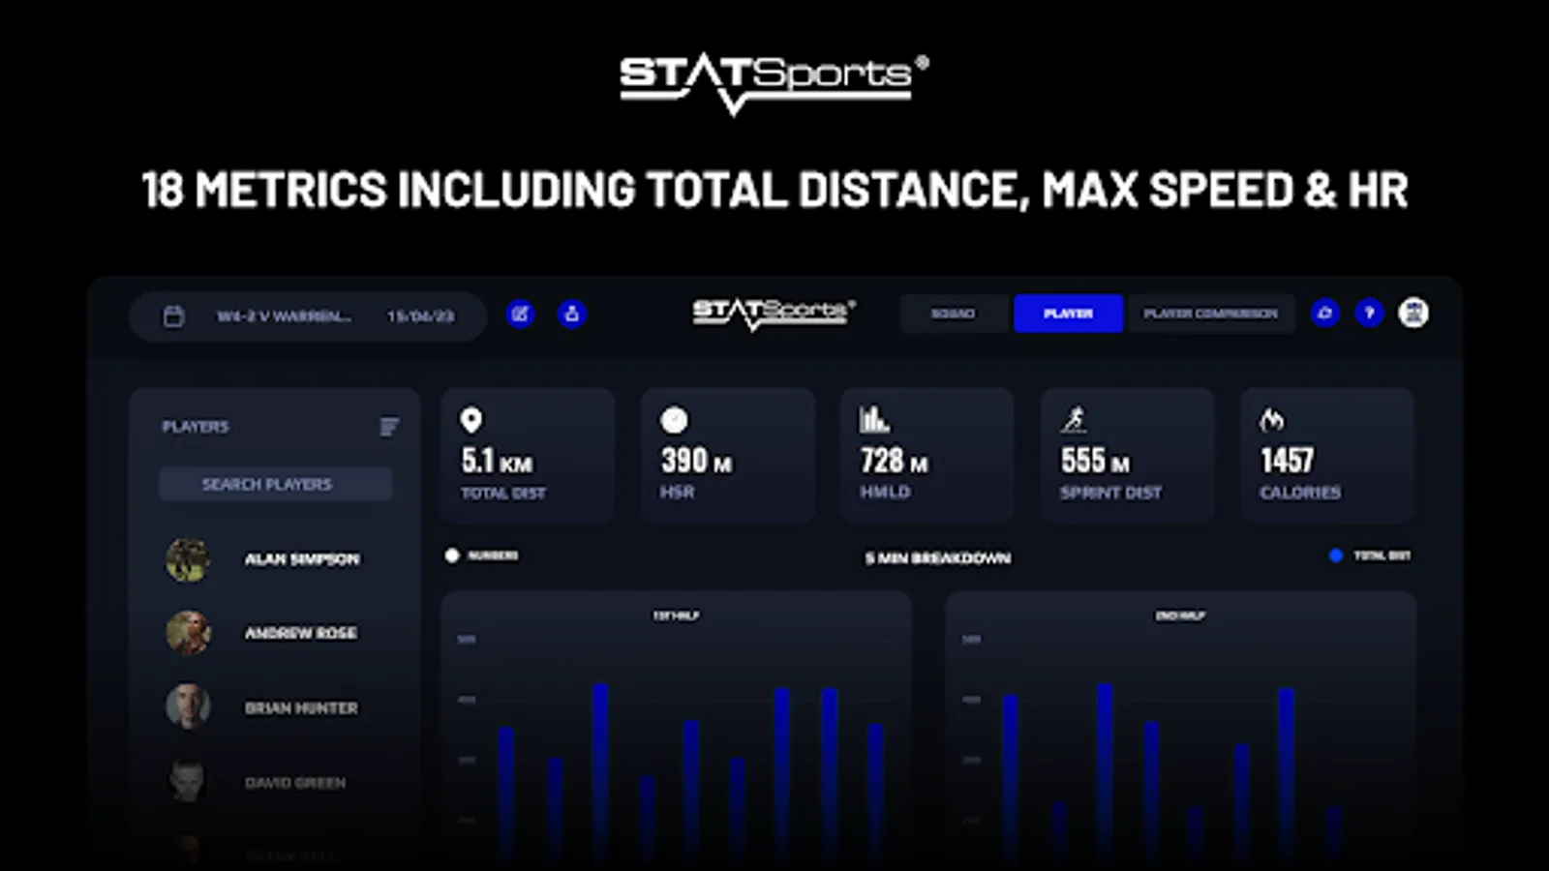Click the 5 MIN BREAKDOWN heading
The height and width of the screenshot is (871, 1549).
click(938, 558)
